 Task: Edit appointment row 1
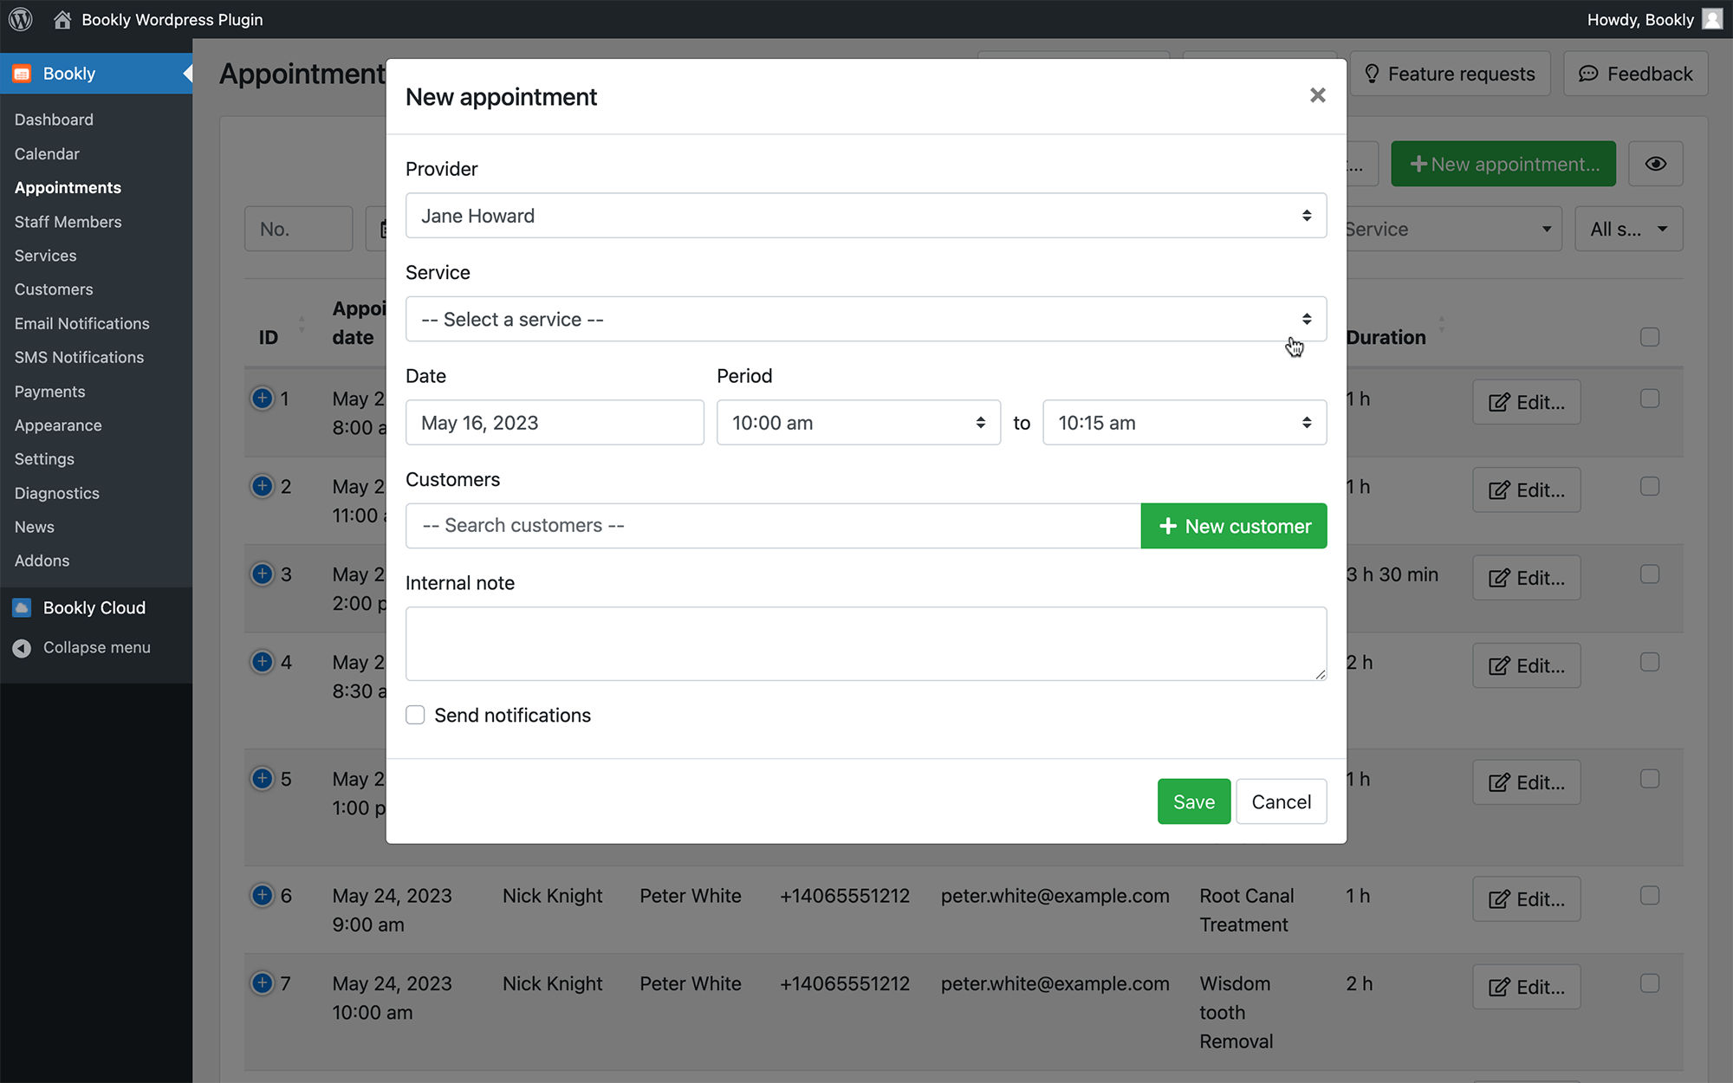point(1527,402)
